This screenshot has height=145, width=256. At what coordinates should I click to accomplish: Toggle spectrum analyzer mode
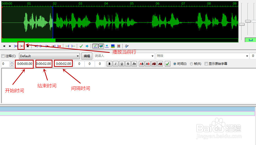click(x=113, y=46)
